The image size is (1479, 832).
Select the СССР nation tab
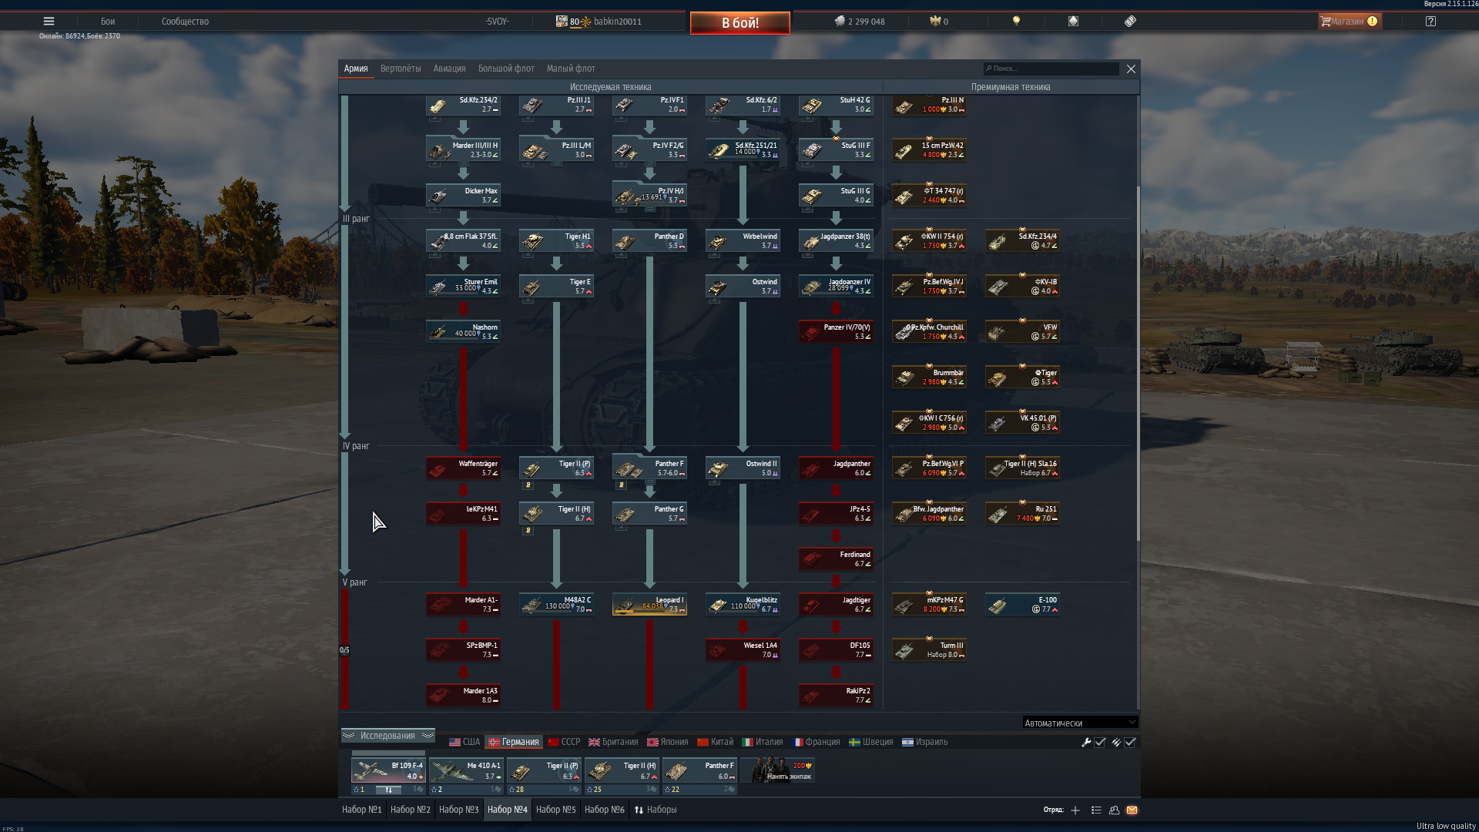[x=564, y=743]
